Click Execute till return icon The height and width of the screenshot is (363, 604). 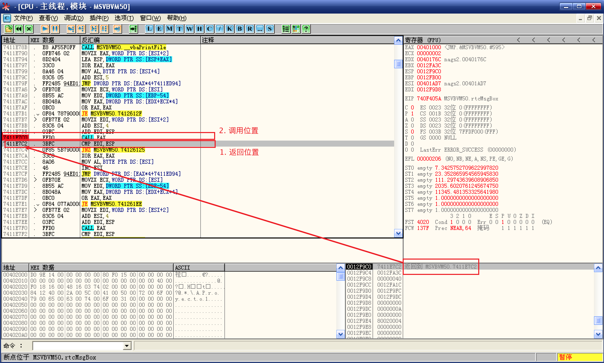click(x=117, y=29)
